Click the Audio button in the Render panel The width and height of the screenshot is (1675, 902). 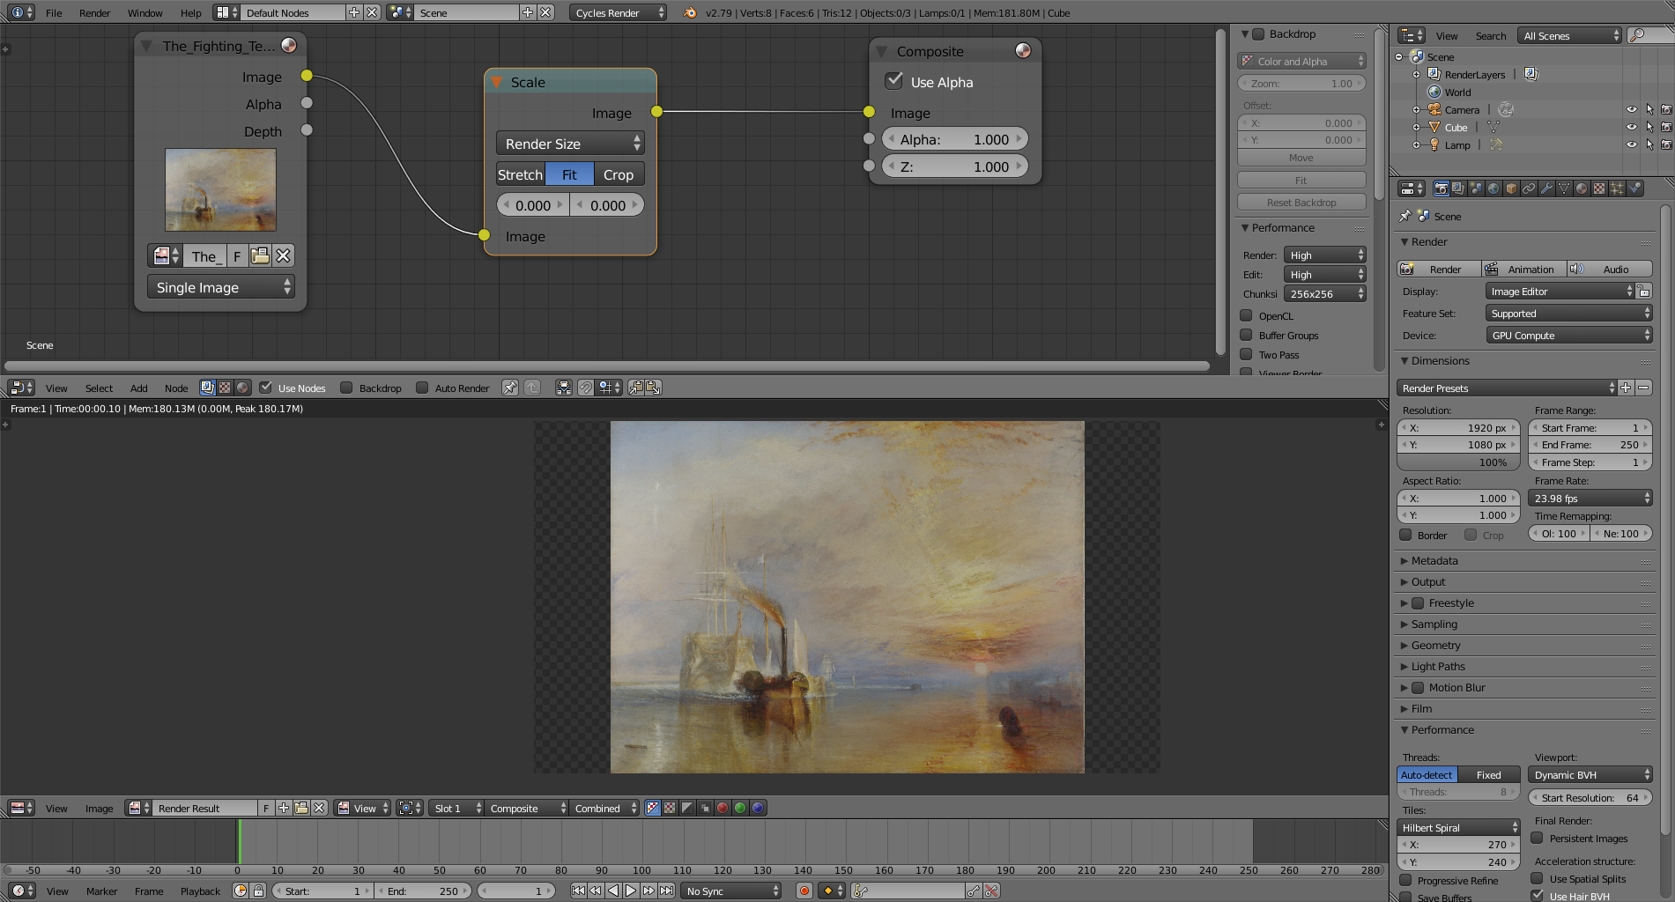pyautogui.click(x=1609, y=269)
